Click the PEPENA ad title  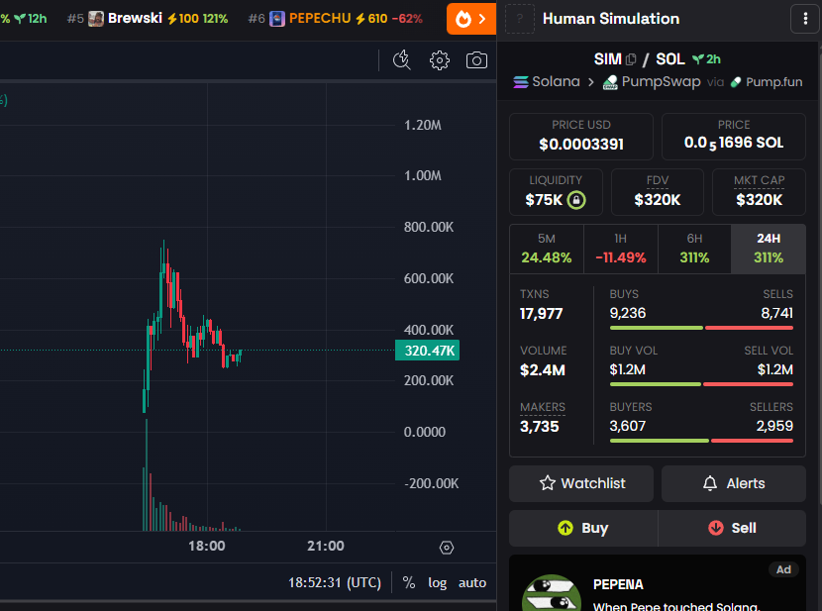pos(618,584)
